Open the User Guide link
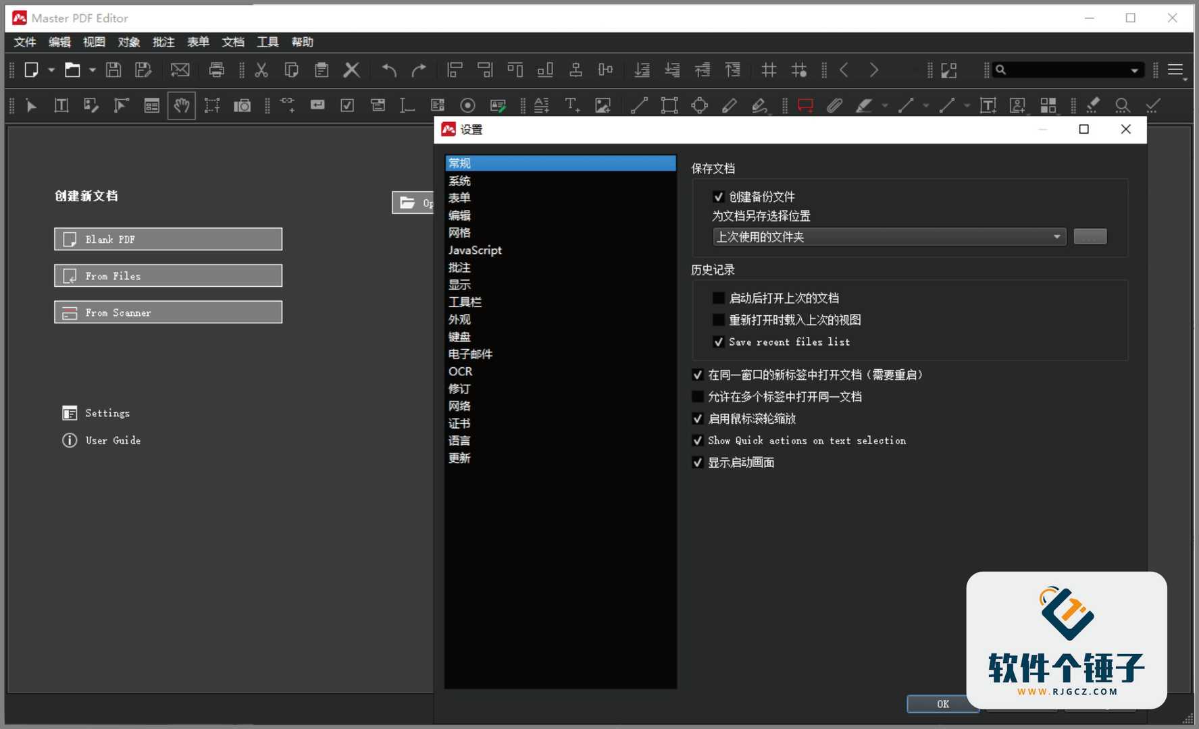The height and width of the screenshot is (729, 1199). coord(101,440)
